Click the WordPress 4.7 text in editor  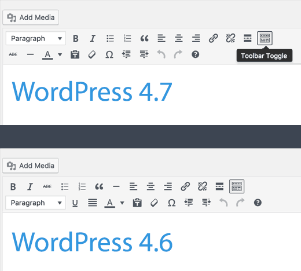(x=92, y=91)
